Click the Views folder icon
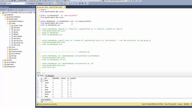192x108 pixels. (x=10, y=47)
